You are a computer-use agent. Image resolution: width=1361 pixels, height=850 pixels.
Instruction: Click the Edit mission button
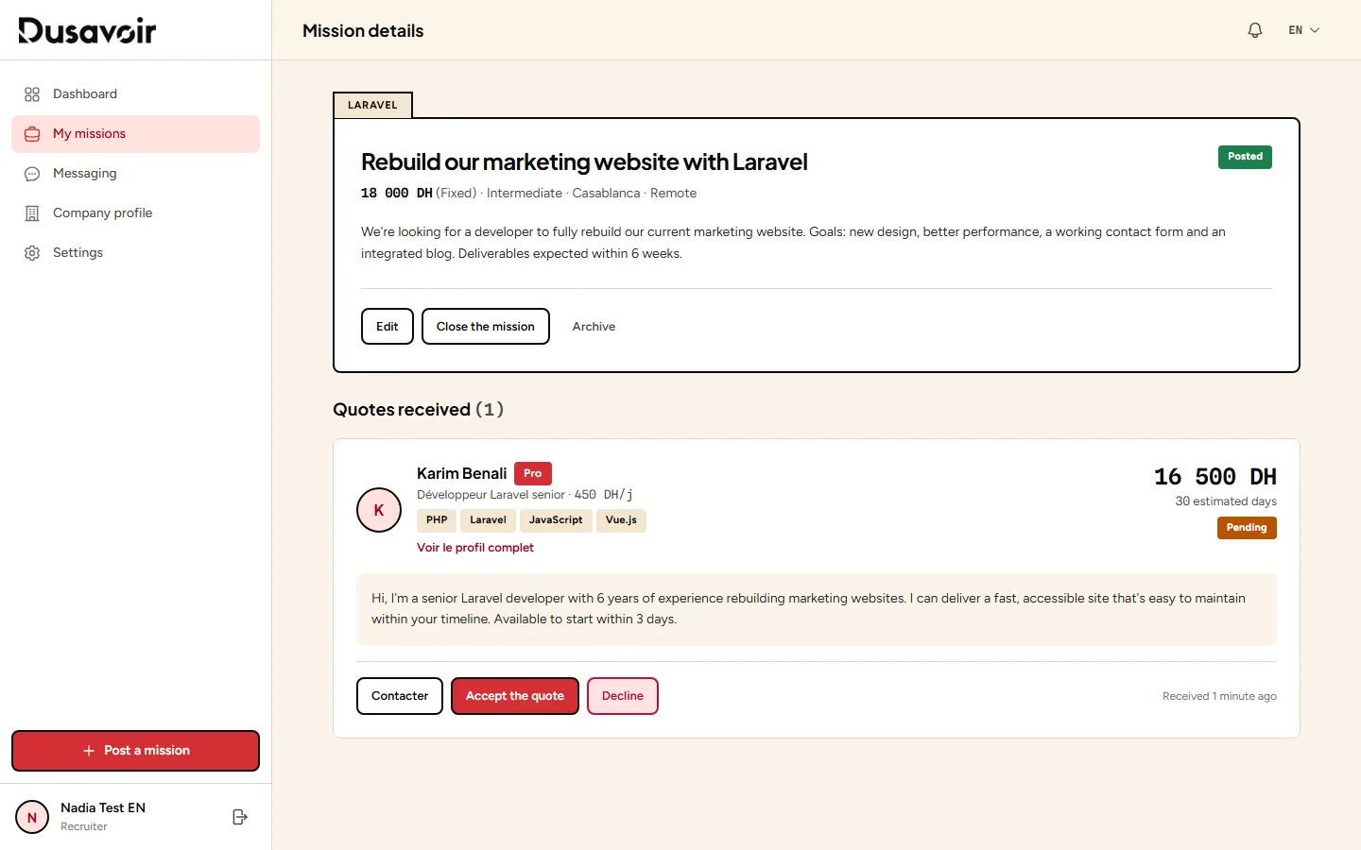click(x=388, y=327)
